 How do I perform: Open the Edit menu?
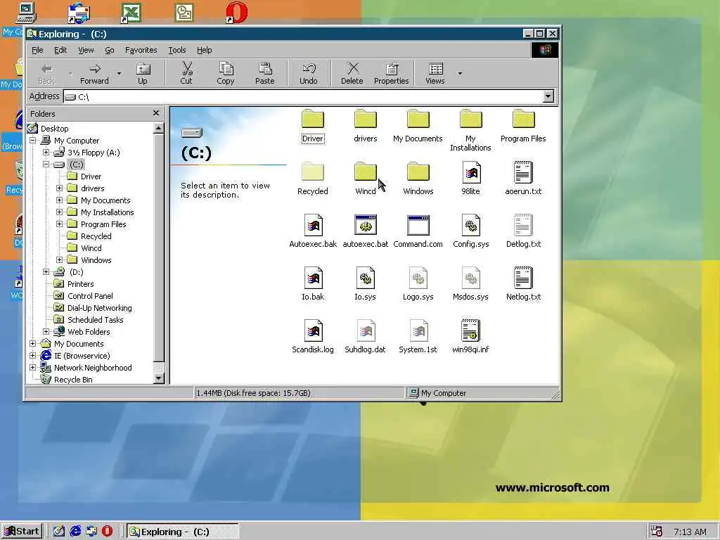(x=60, y=50)
